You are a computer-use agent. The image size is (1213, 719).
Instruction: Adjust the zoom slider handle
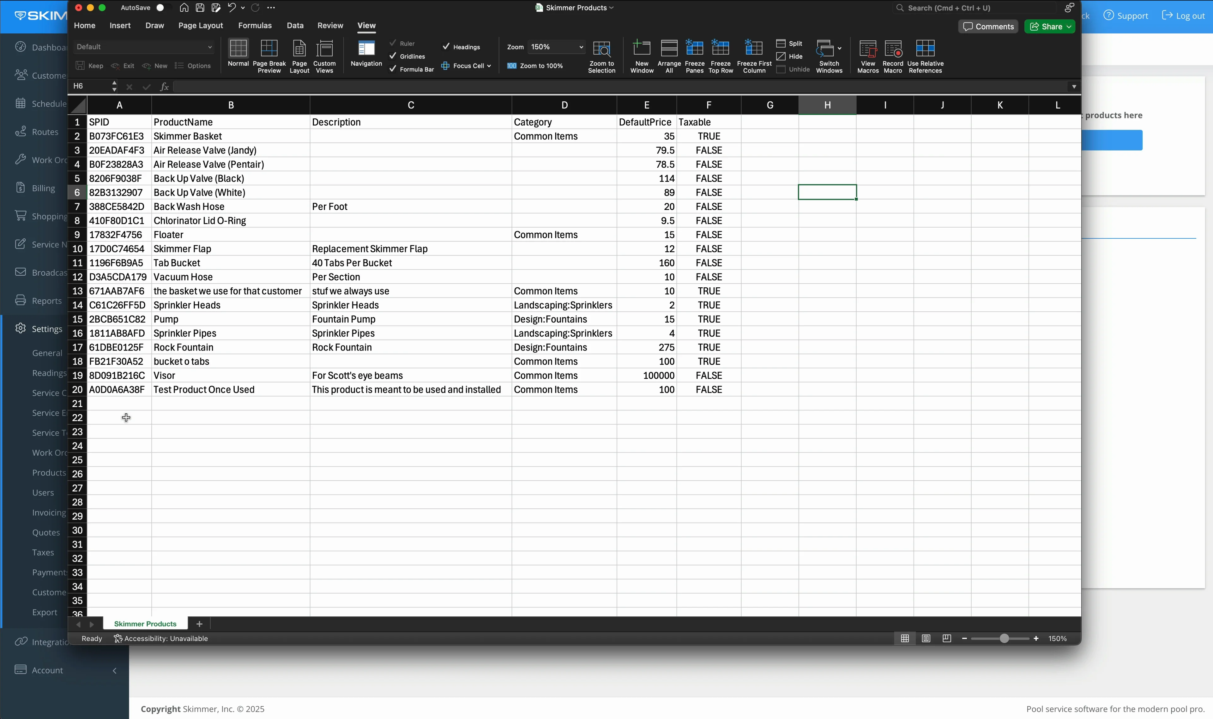click(1004, 638)
